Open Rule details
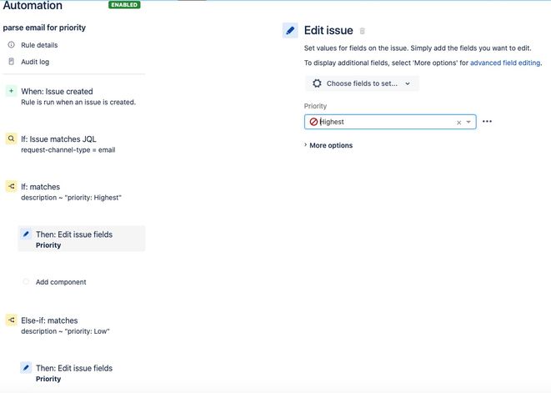Screen dimensions: 551x393 point(39,45)
